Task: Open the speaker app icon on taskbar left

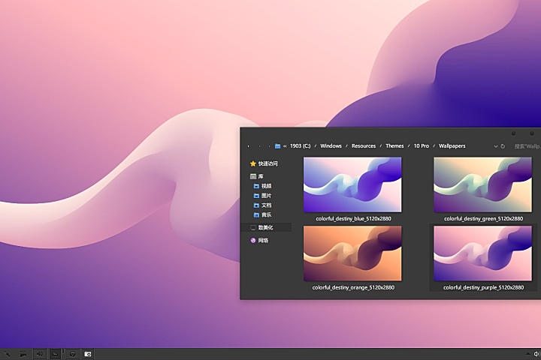Action: tap(40, 354)
